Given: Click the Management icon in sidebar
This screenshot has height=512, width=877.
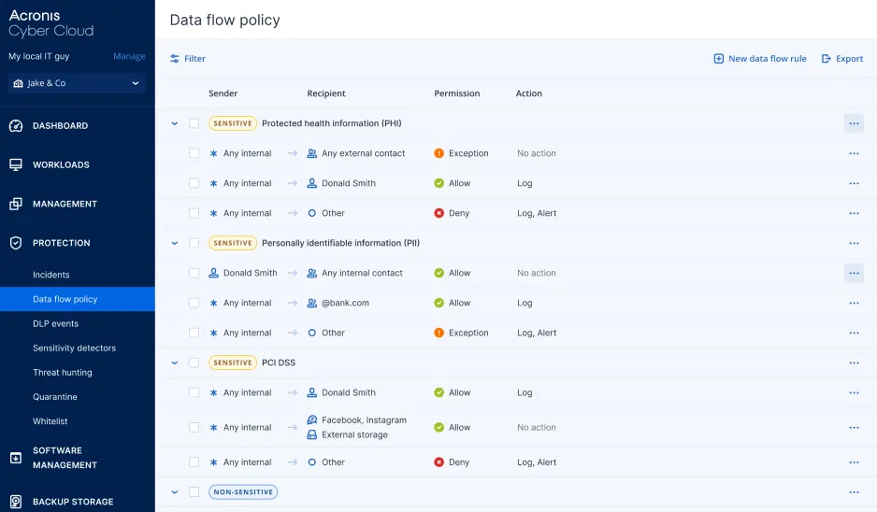Looking at the screenshot, I should point(16,204).
